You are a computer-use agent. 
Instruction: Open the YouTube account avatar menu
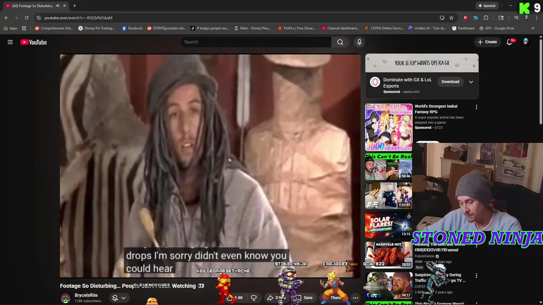[526, 42]
